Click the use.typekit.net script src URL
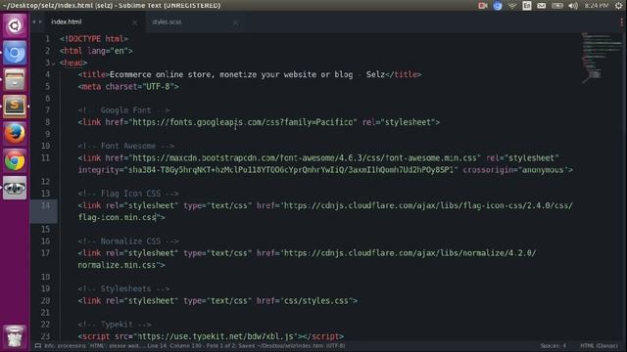This screenshot has height=352, width=627. coord(216,336)
